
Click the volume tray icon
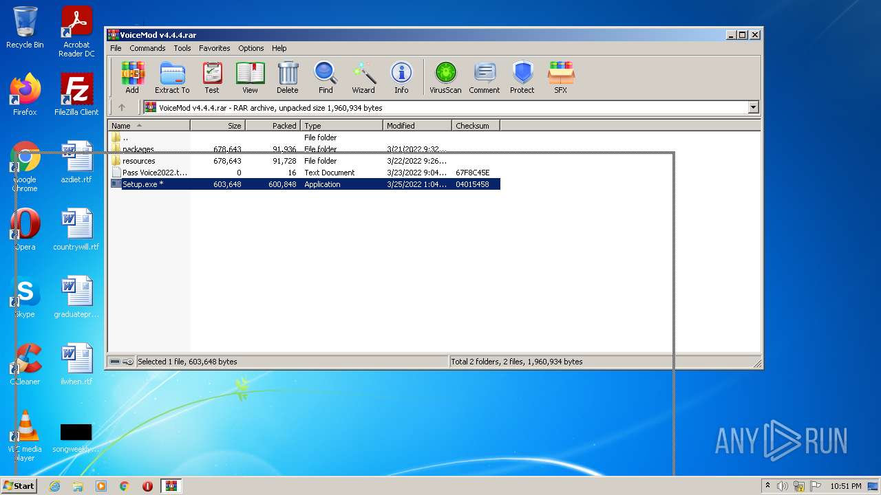[x=783, y=486]
